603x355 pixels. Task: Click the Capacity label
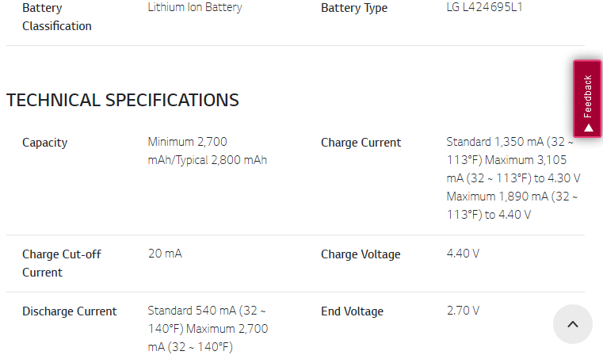point(45,143)
